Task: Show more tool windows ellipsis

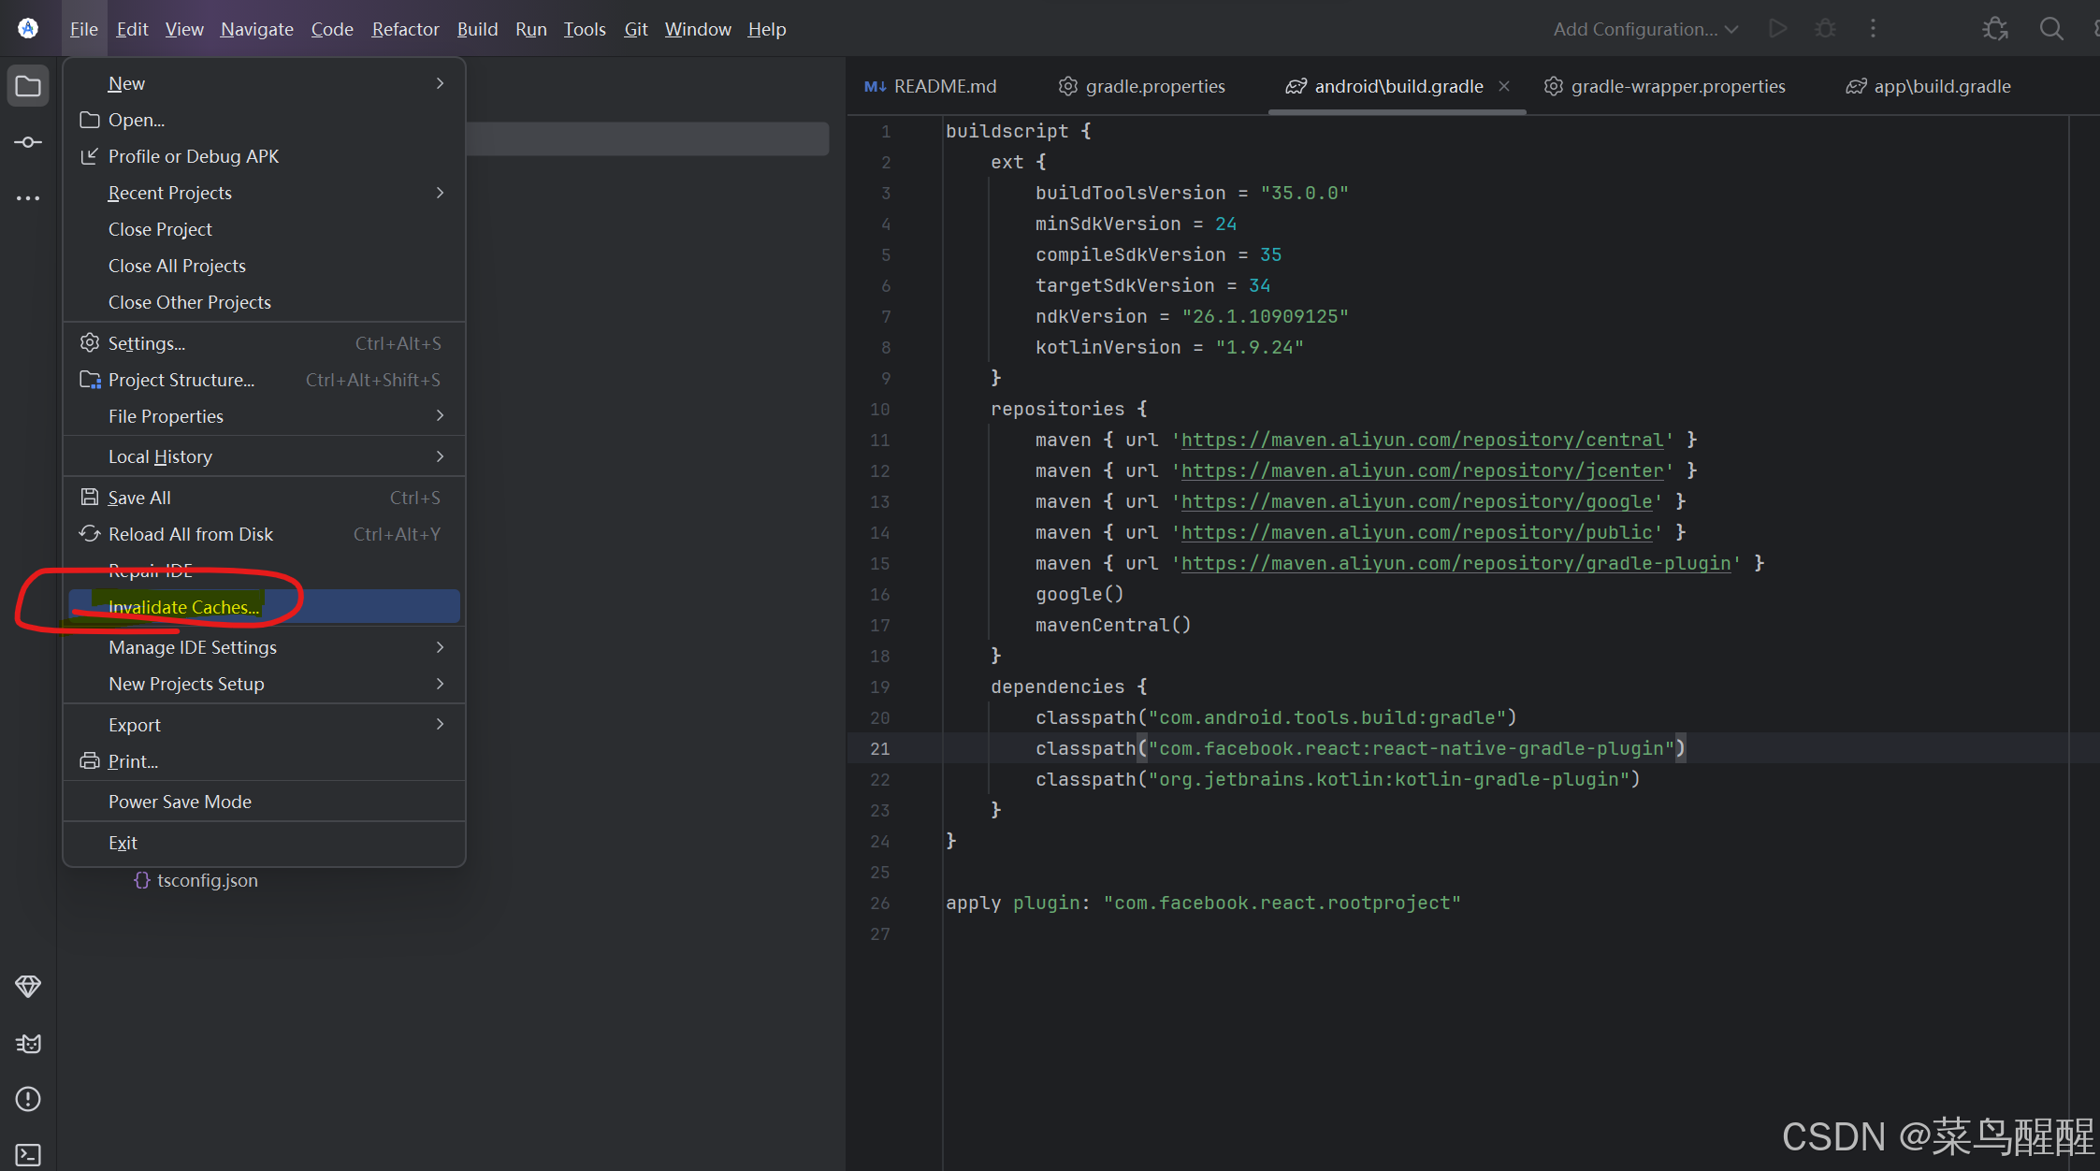Action: [28, 198]
